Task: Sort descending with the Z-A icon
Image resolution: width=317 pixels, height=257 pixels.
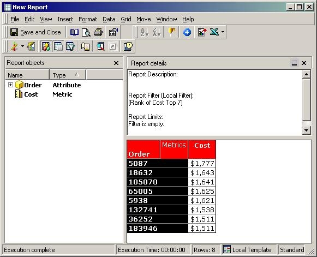Action: [x=157, y=32]
